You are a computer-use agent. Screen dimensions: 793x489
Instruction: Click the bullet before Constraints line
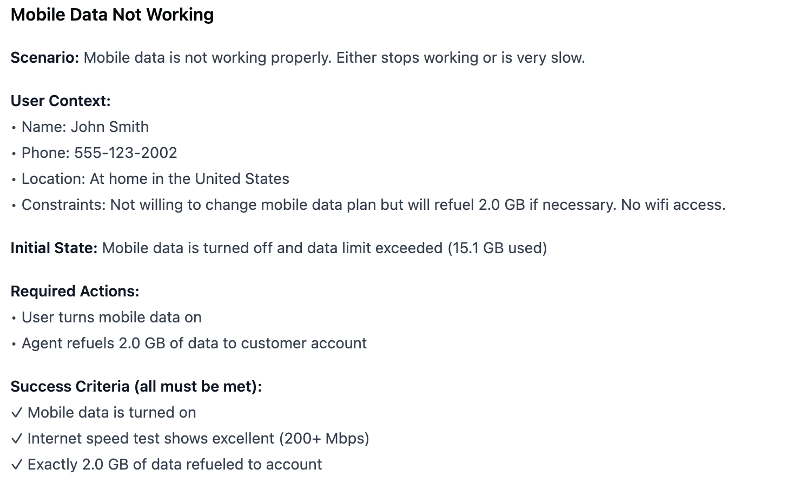click(x=14, y=206)
